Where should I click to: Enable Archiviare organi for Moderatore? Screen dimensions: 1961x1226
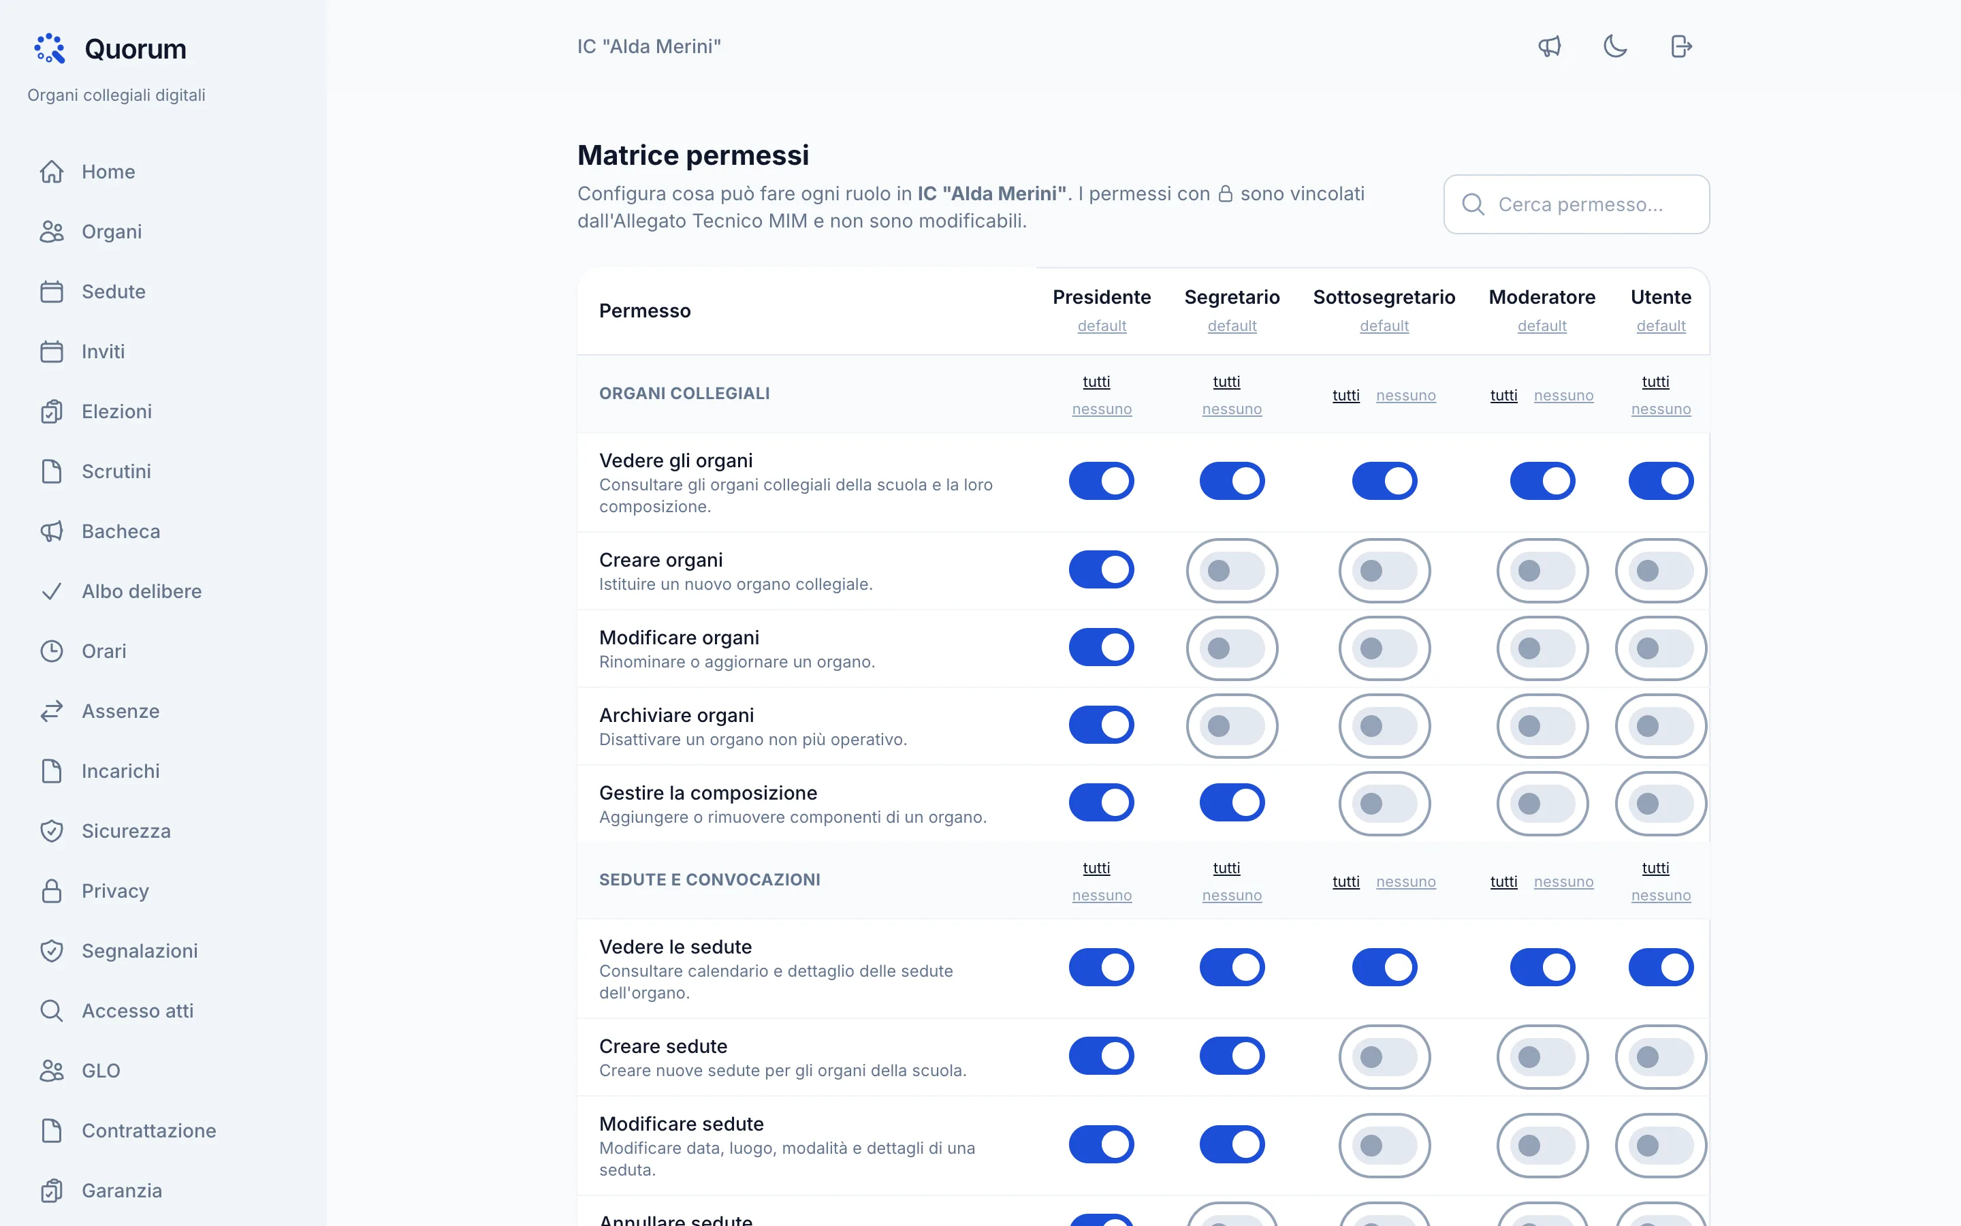coord(1542,727)
